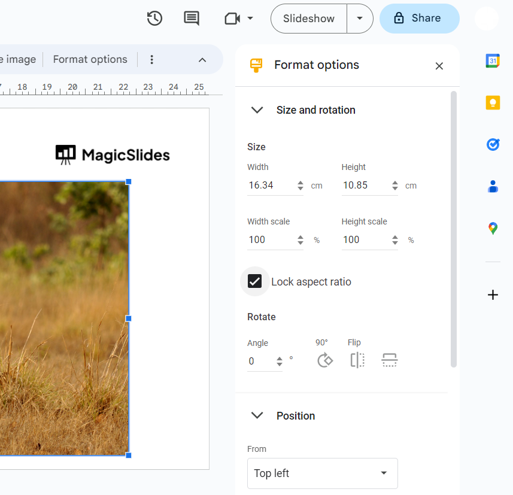The height and width of the screenshot is (495, 513).
Task: Collapse the Size and rotation section
Action: pos(257,110)
